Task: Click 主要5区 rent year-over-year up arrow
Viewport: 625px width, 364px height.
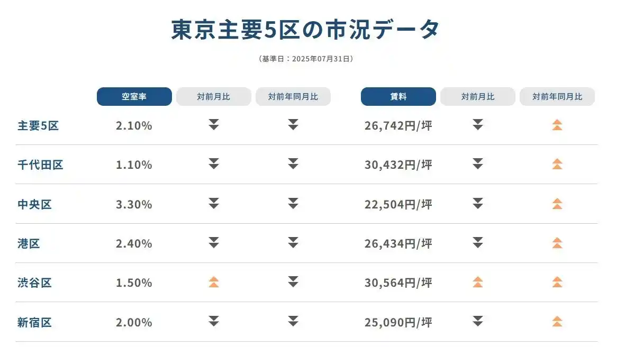Action: [557, 125]
